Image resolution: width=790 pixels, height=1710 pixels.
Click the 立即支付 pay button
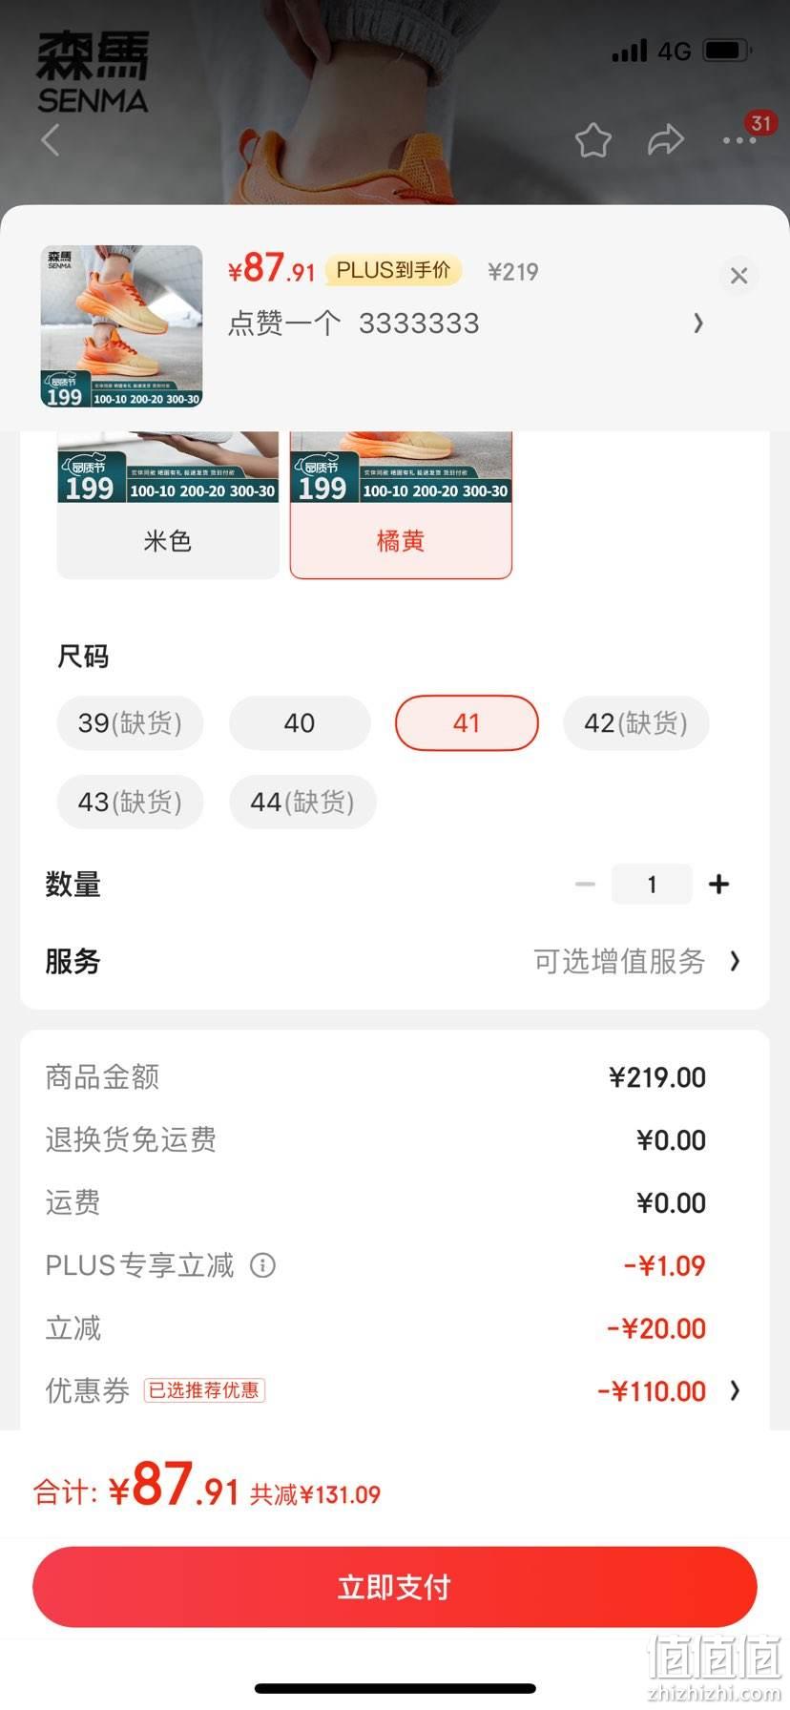(x=395, y=1587)
